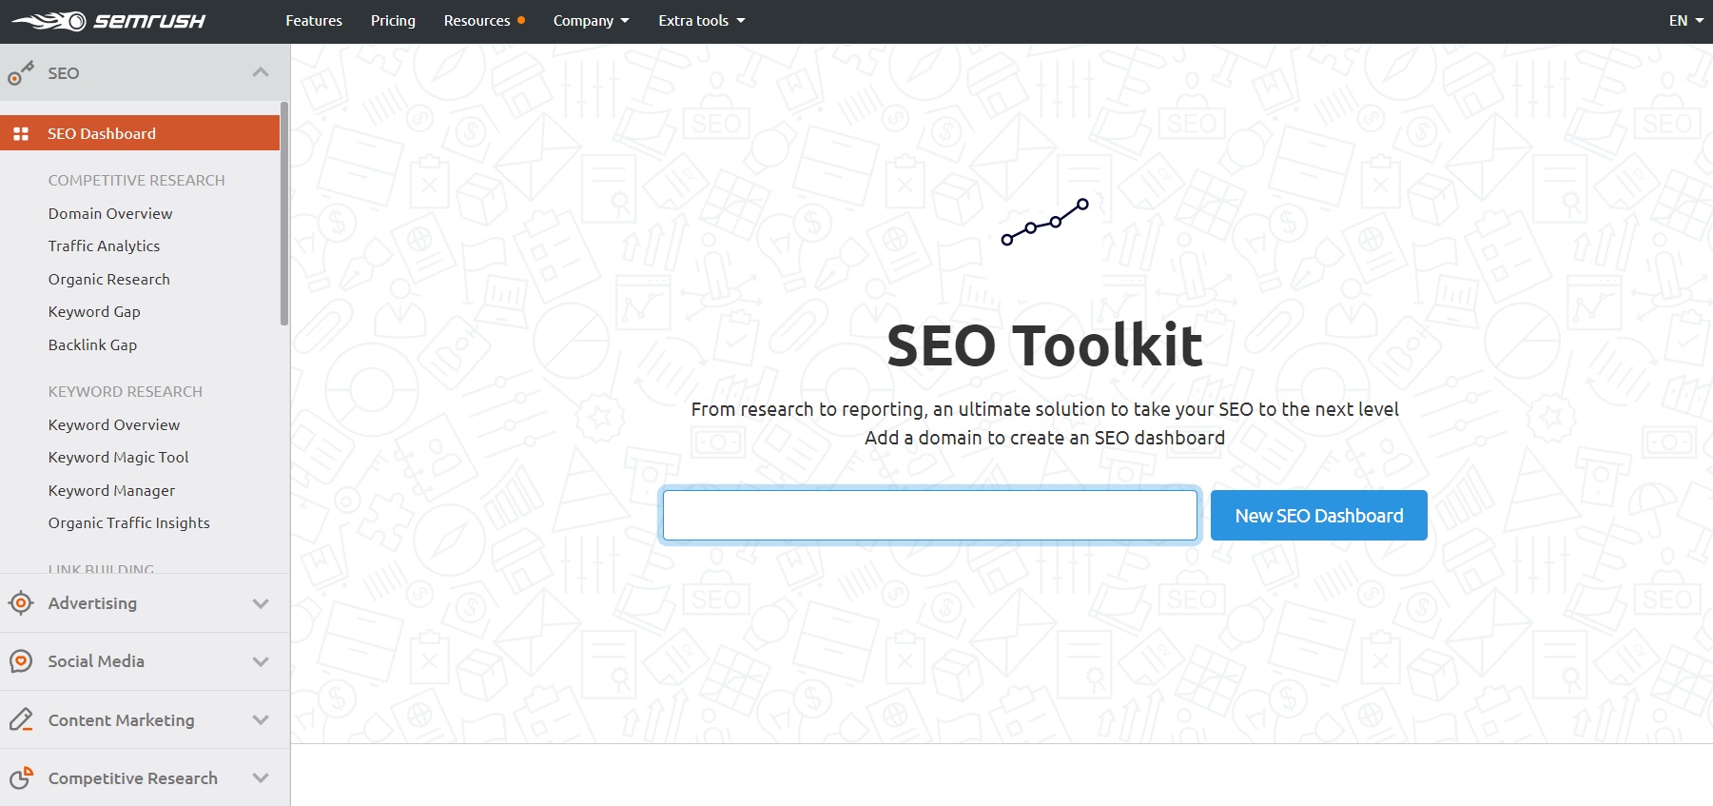This screenshot has width=1713, height=806.
Task: Click the SEO Dashboard grid icon
Action: point(21,134)
